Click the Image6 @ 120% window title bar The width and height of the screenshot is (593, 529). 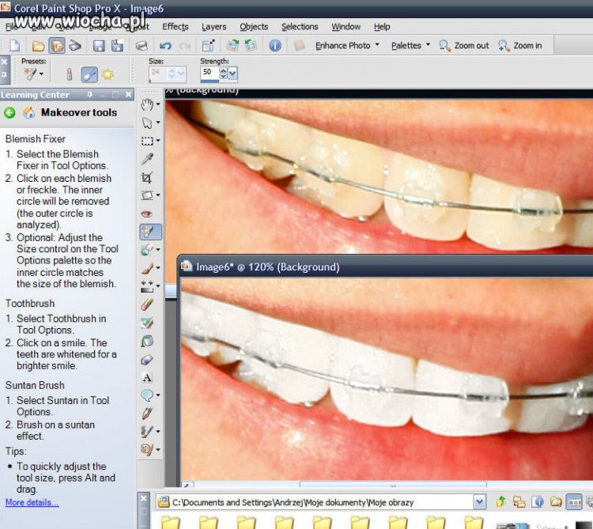click(386, 267)
